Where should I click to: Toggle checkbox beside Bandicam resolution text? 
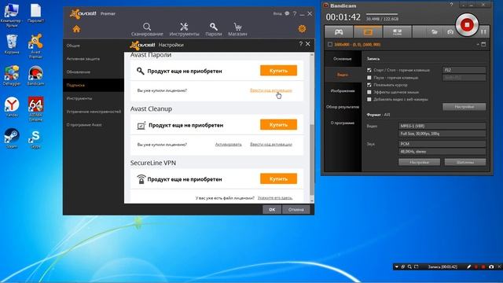pos(330,44)
